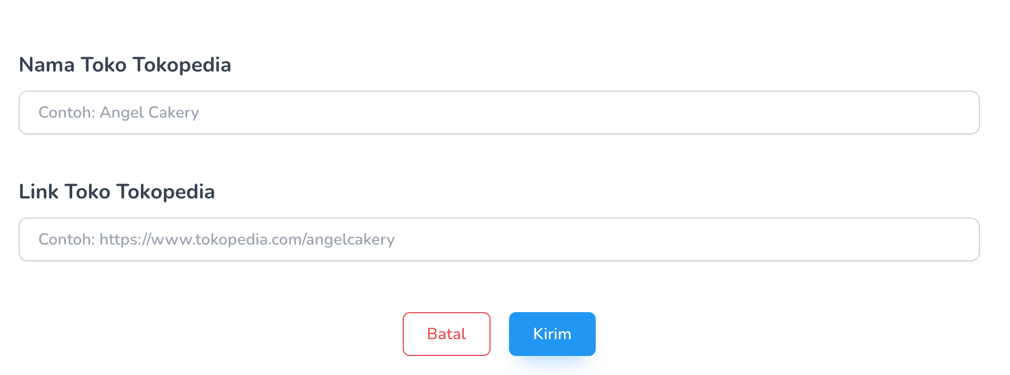Screen dimensions: 1010x375
Task: Choose the outlined Batal button
Action: click(446, 334)
